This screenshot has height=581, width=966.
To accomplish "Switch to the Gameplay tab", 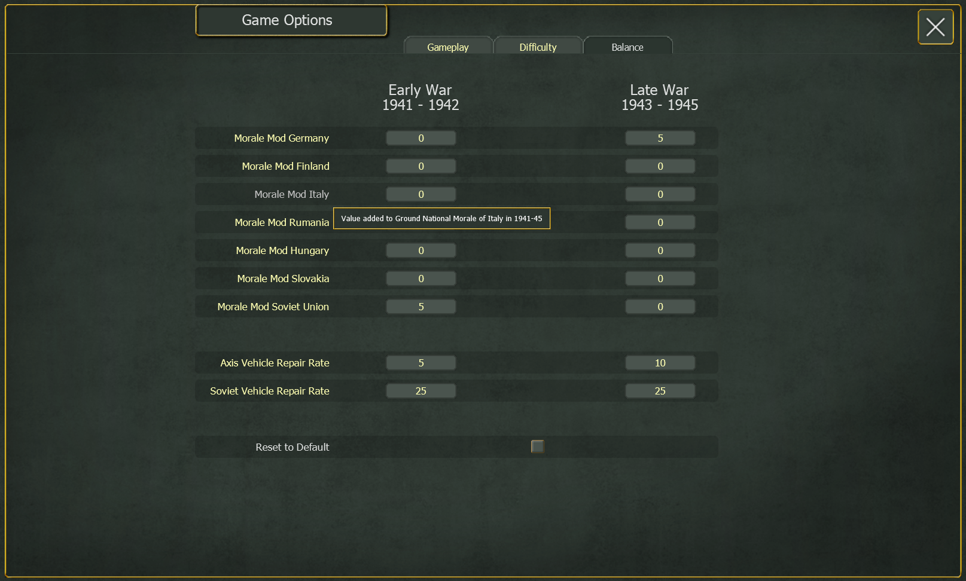I will pyautogui.click(x=448, y=47).
